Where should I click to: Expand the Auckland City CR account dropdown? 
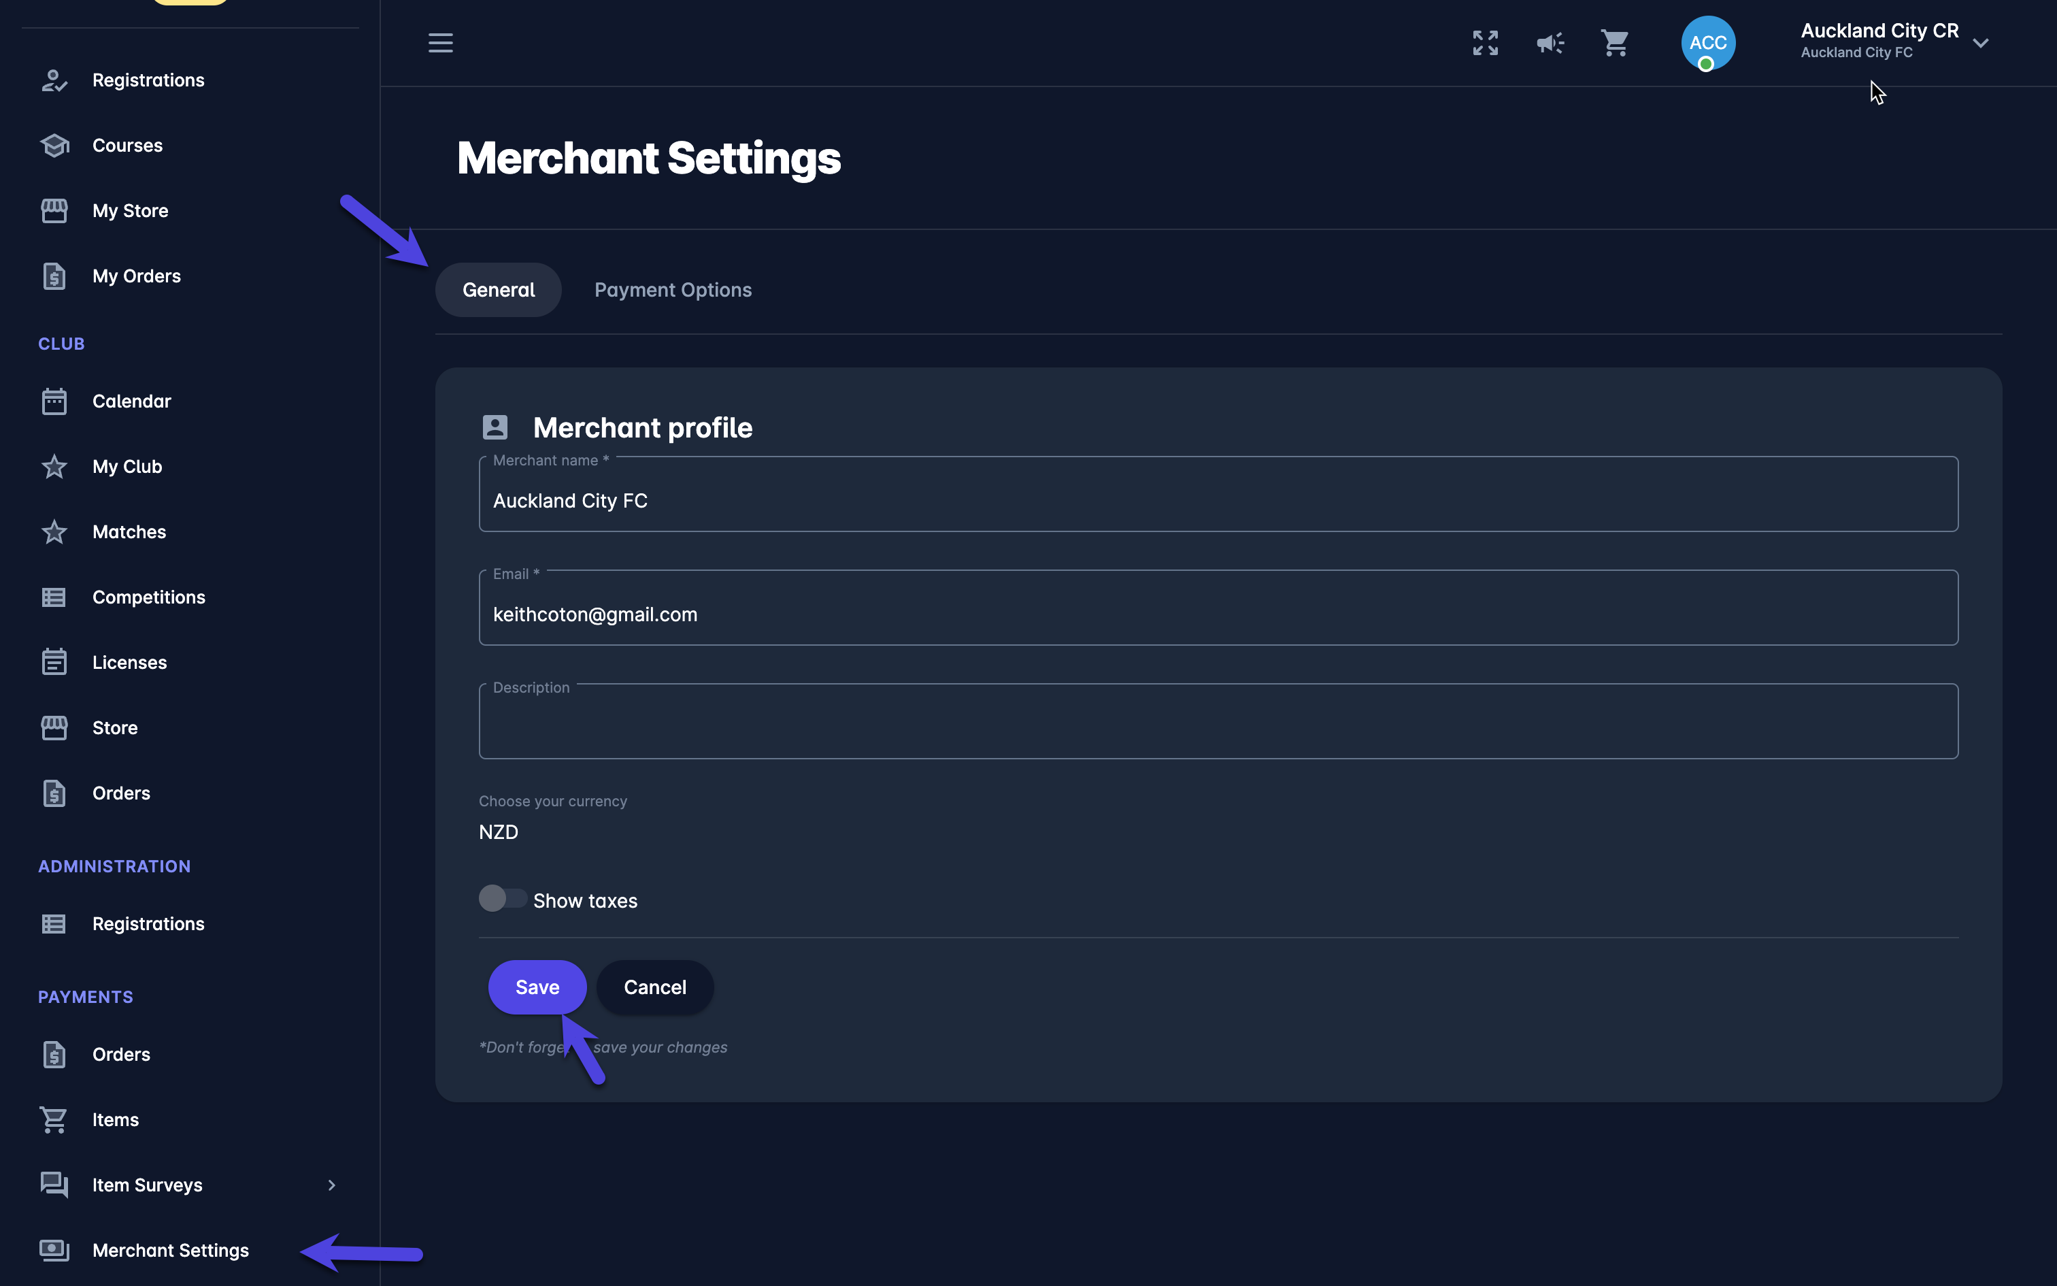pyautogui.click(x=1981, y=42)
